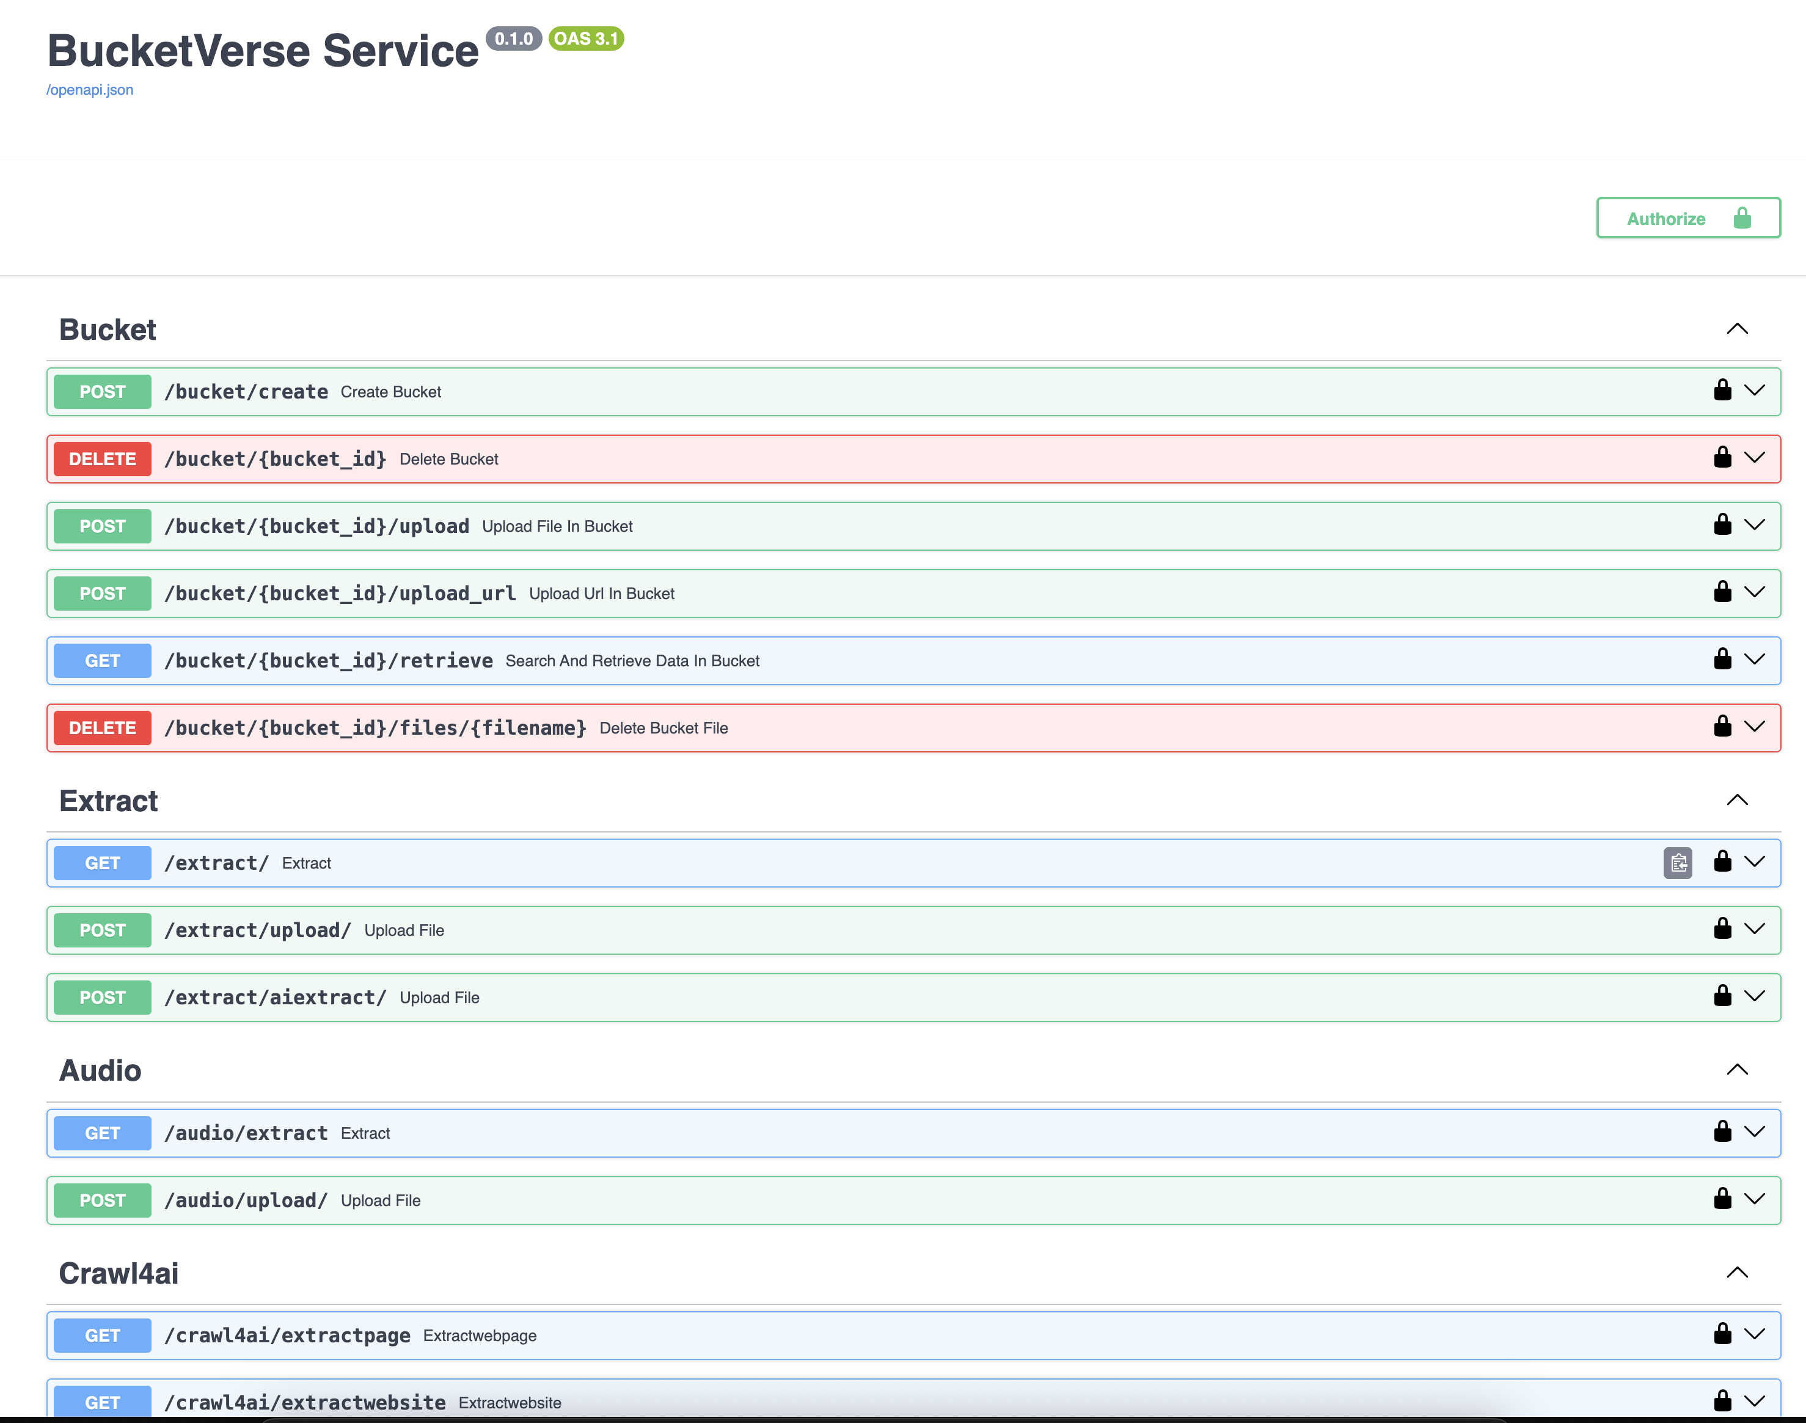Click lock icon on /audio/upload/ row

1723,1200
